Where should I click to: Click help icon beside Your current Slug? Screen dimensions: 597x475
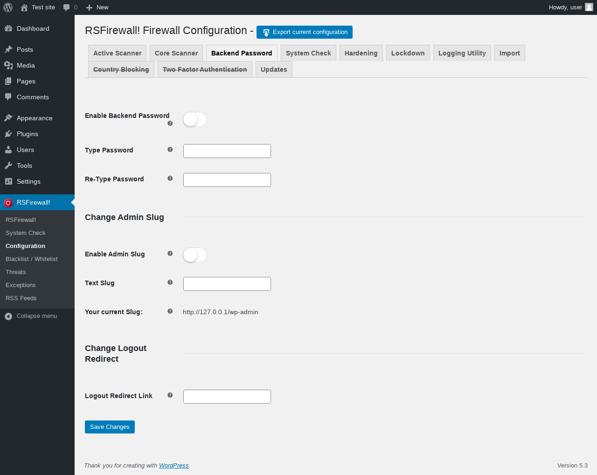(170, 311)
